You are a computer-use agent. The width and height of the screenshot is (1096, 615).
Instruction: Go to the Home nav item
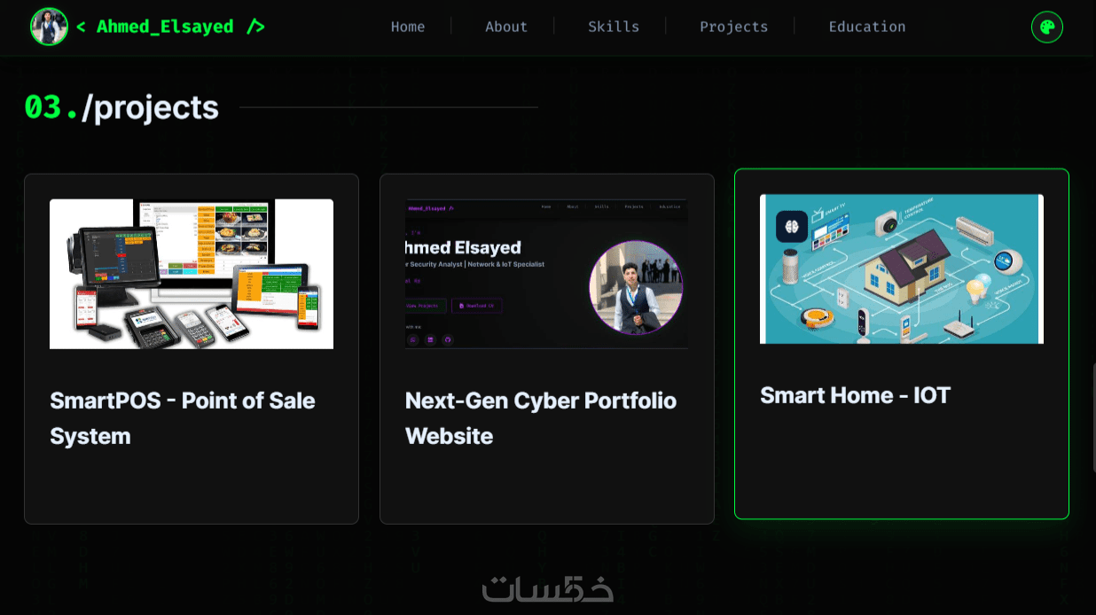tap(408, 27)
